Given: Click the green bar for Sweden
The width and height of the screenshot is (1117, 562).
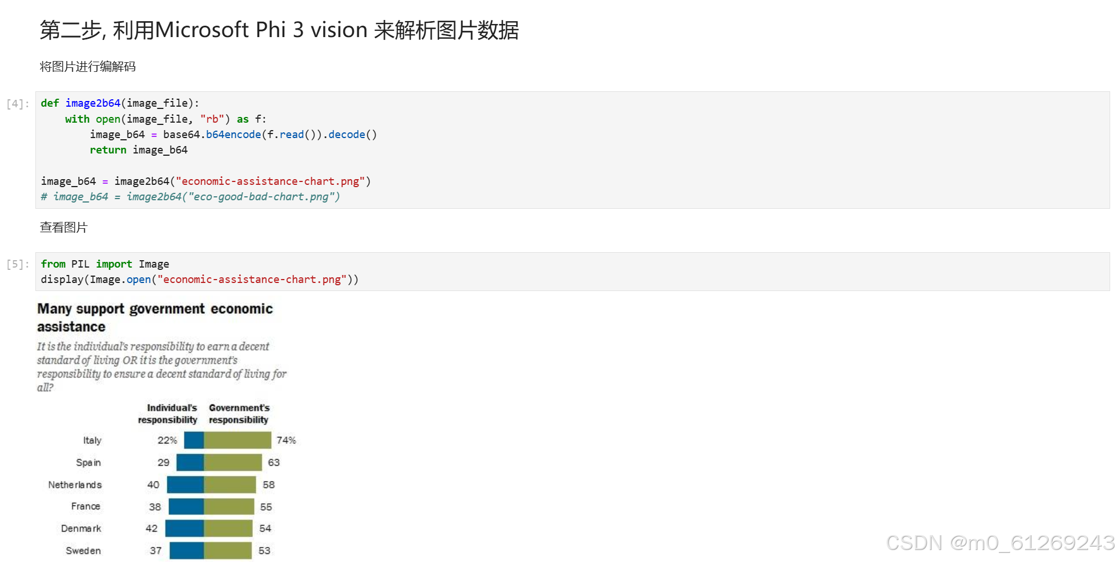Looking at the screenshot, I should tap(228, 551).
